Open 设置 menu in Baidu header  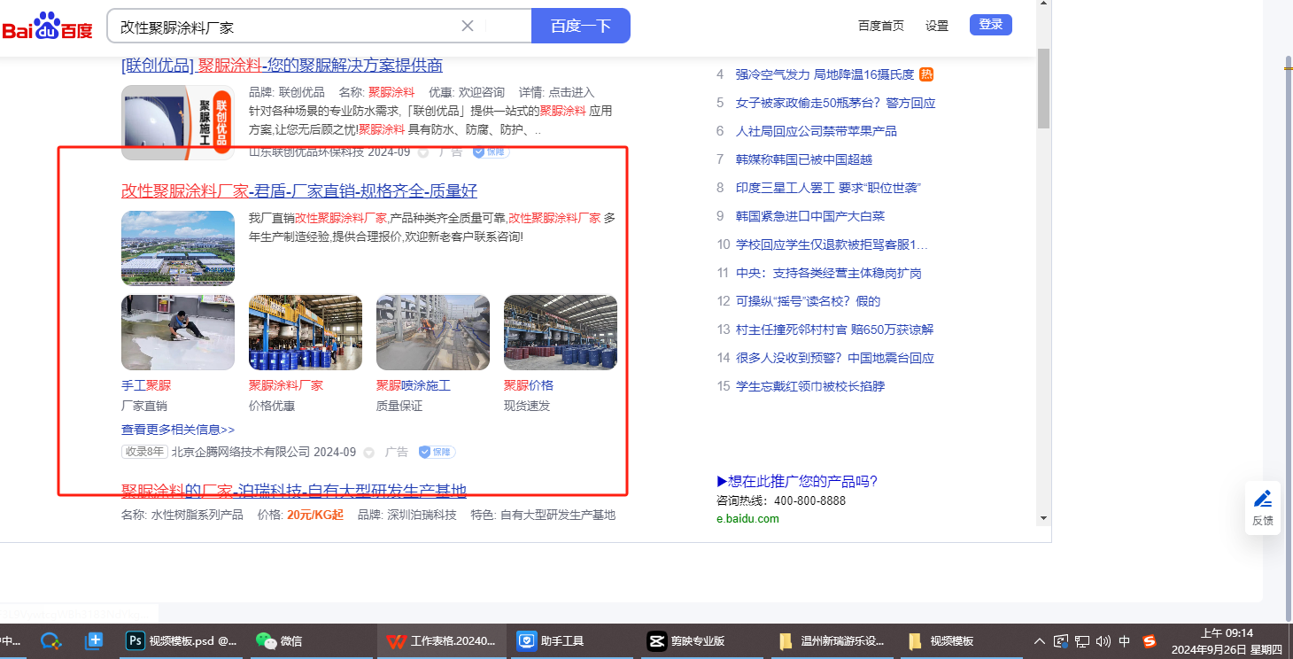[x=937, y=26]
